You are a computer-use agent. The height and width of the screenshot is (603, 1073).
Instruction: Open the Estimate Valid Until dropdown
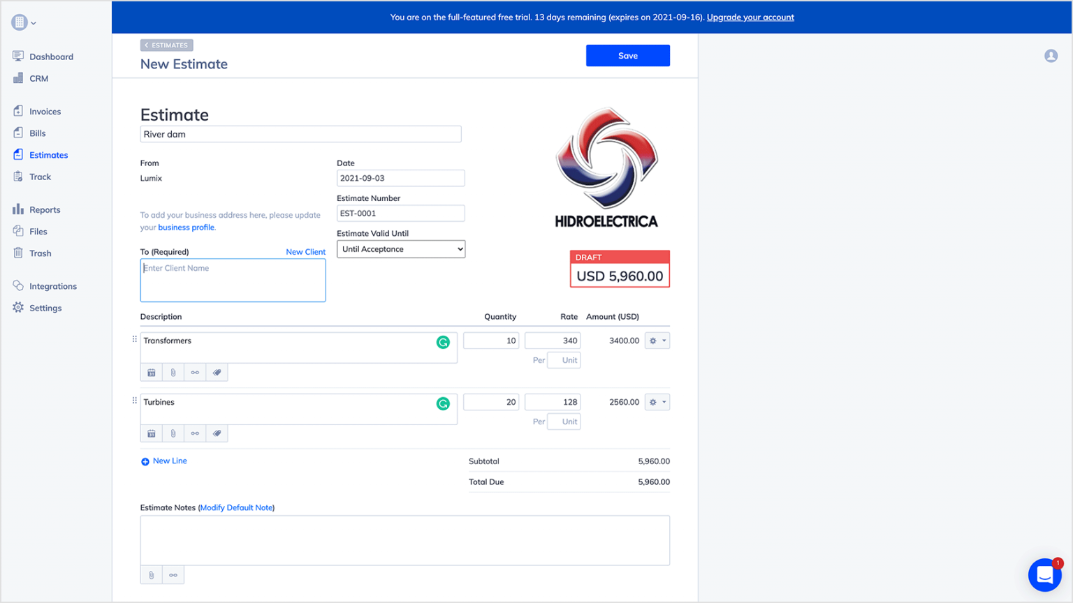[400, 248]
